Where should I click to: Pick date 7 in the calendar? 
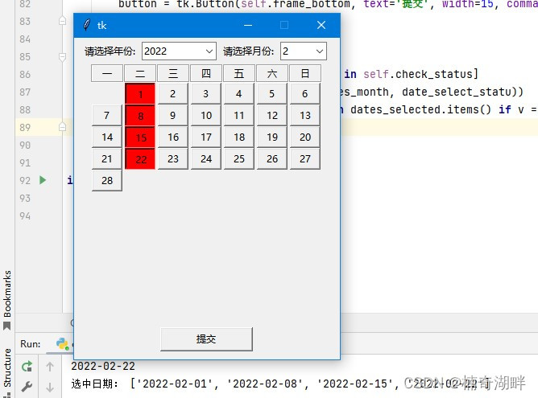click(107, 116)
